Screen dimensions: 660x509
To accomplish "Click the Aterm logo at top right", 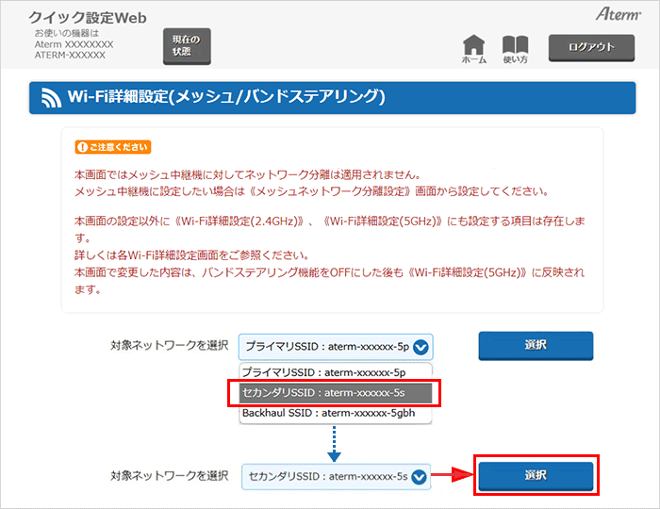I will pos(618,14).
